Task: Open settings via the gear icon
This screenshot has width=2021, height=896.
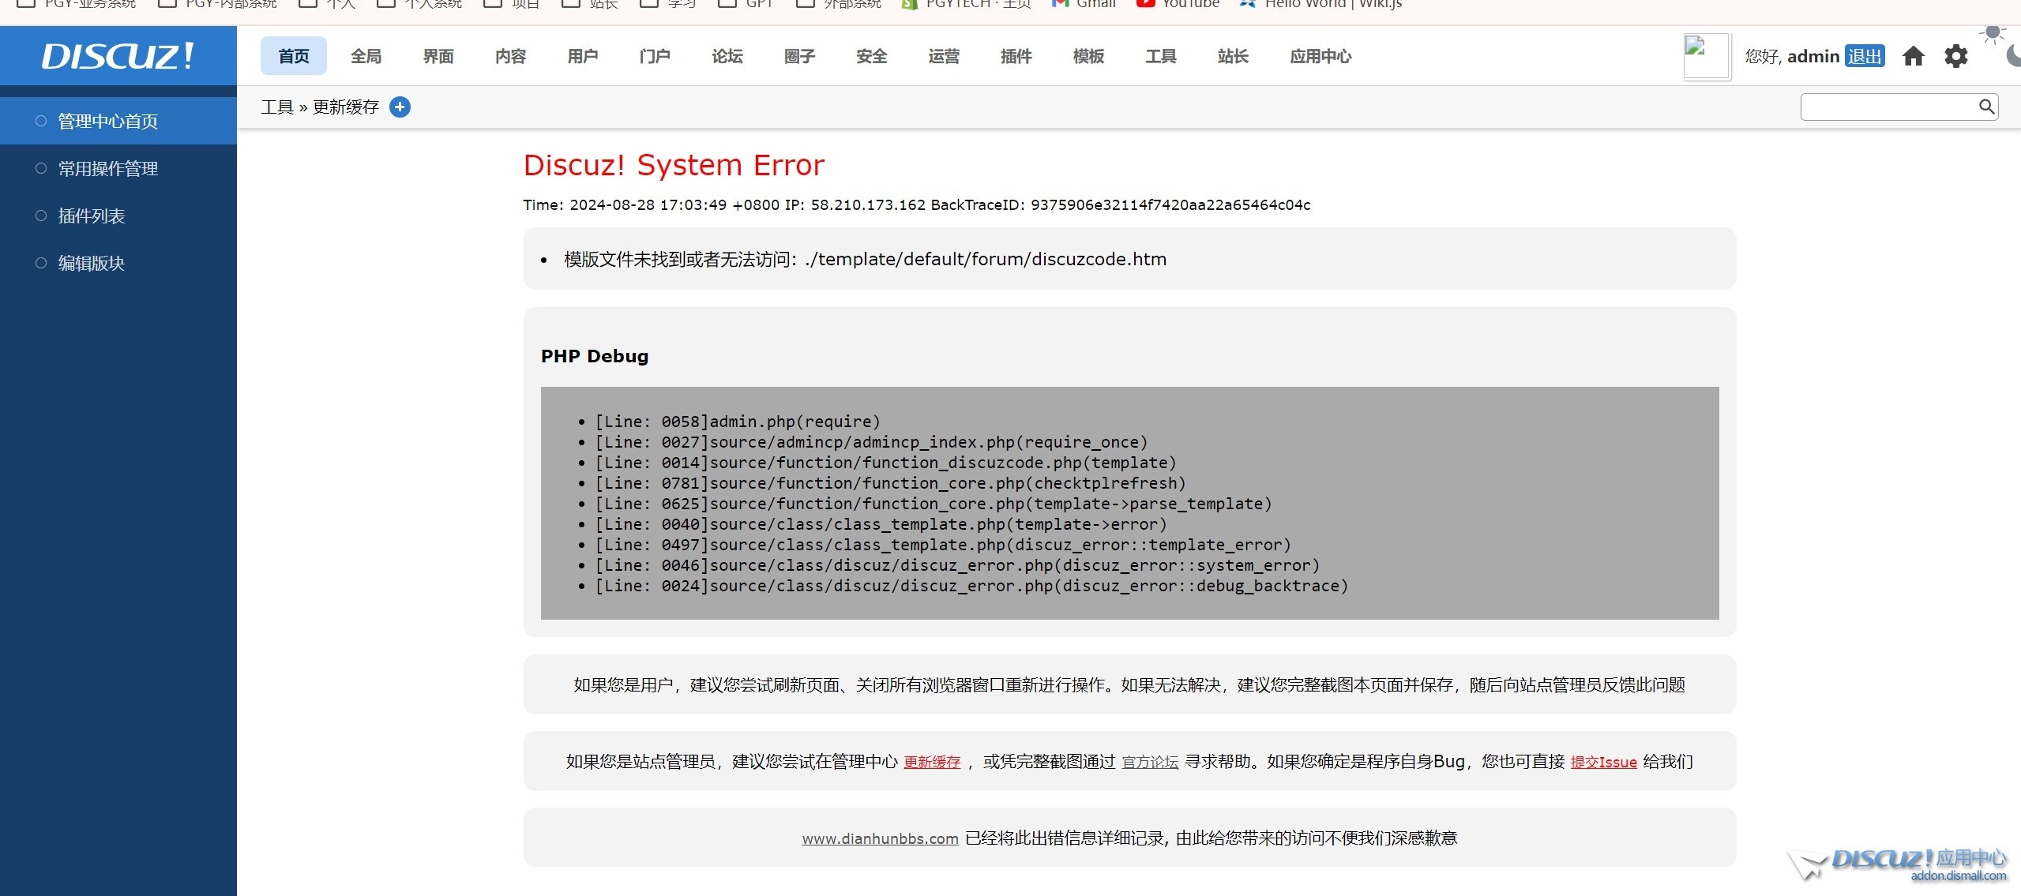Action: click(x=1956, y=56)
